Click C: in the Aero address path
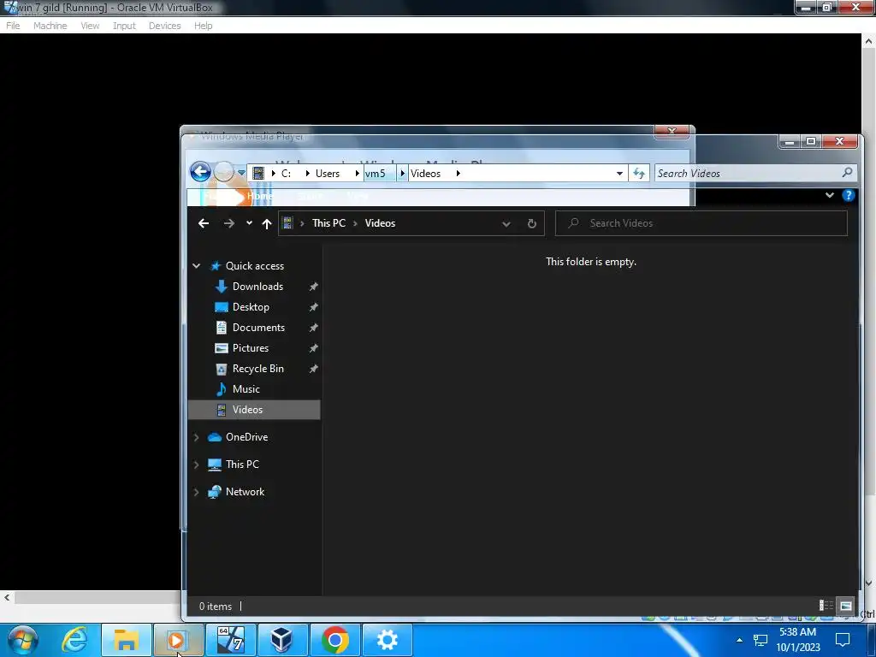The height and width of the screenshot is (657, 876). pyautogui.click(x=286, y=173)
